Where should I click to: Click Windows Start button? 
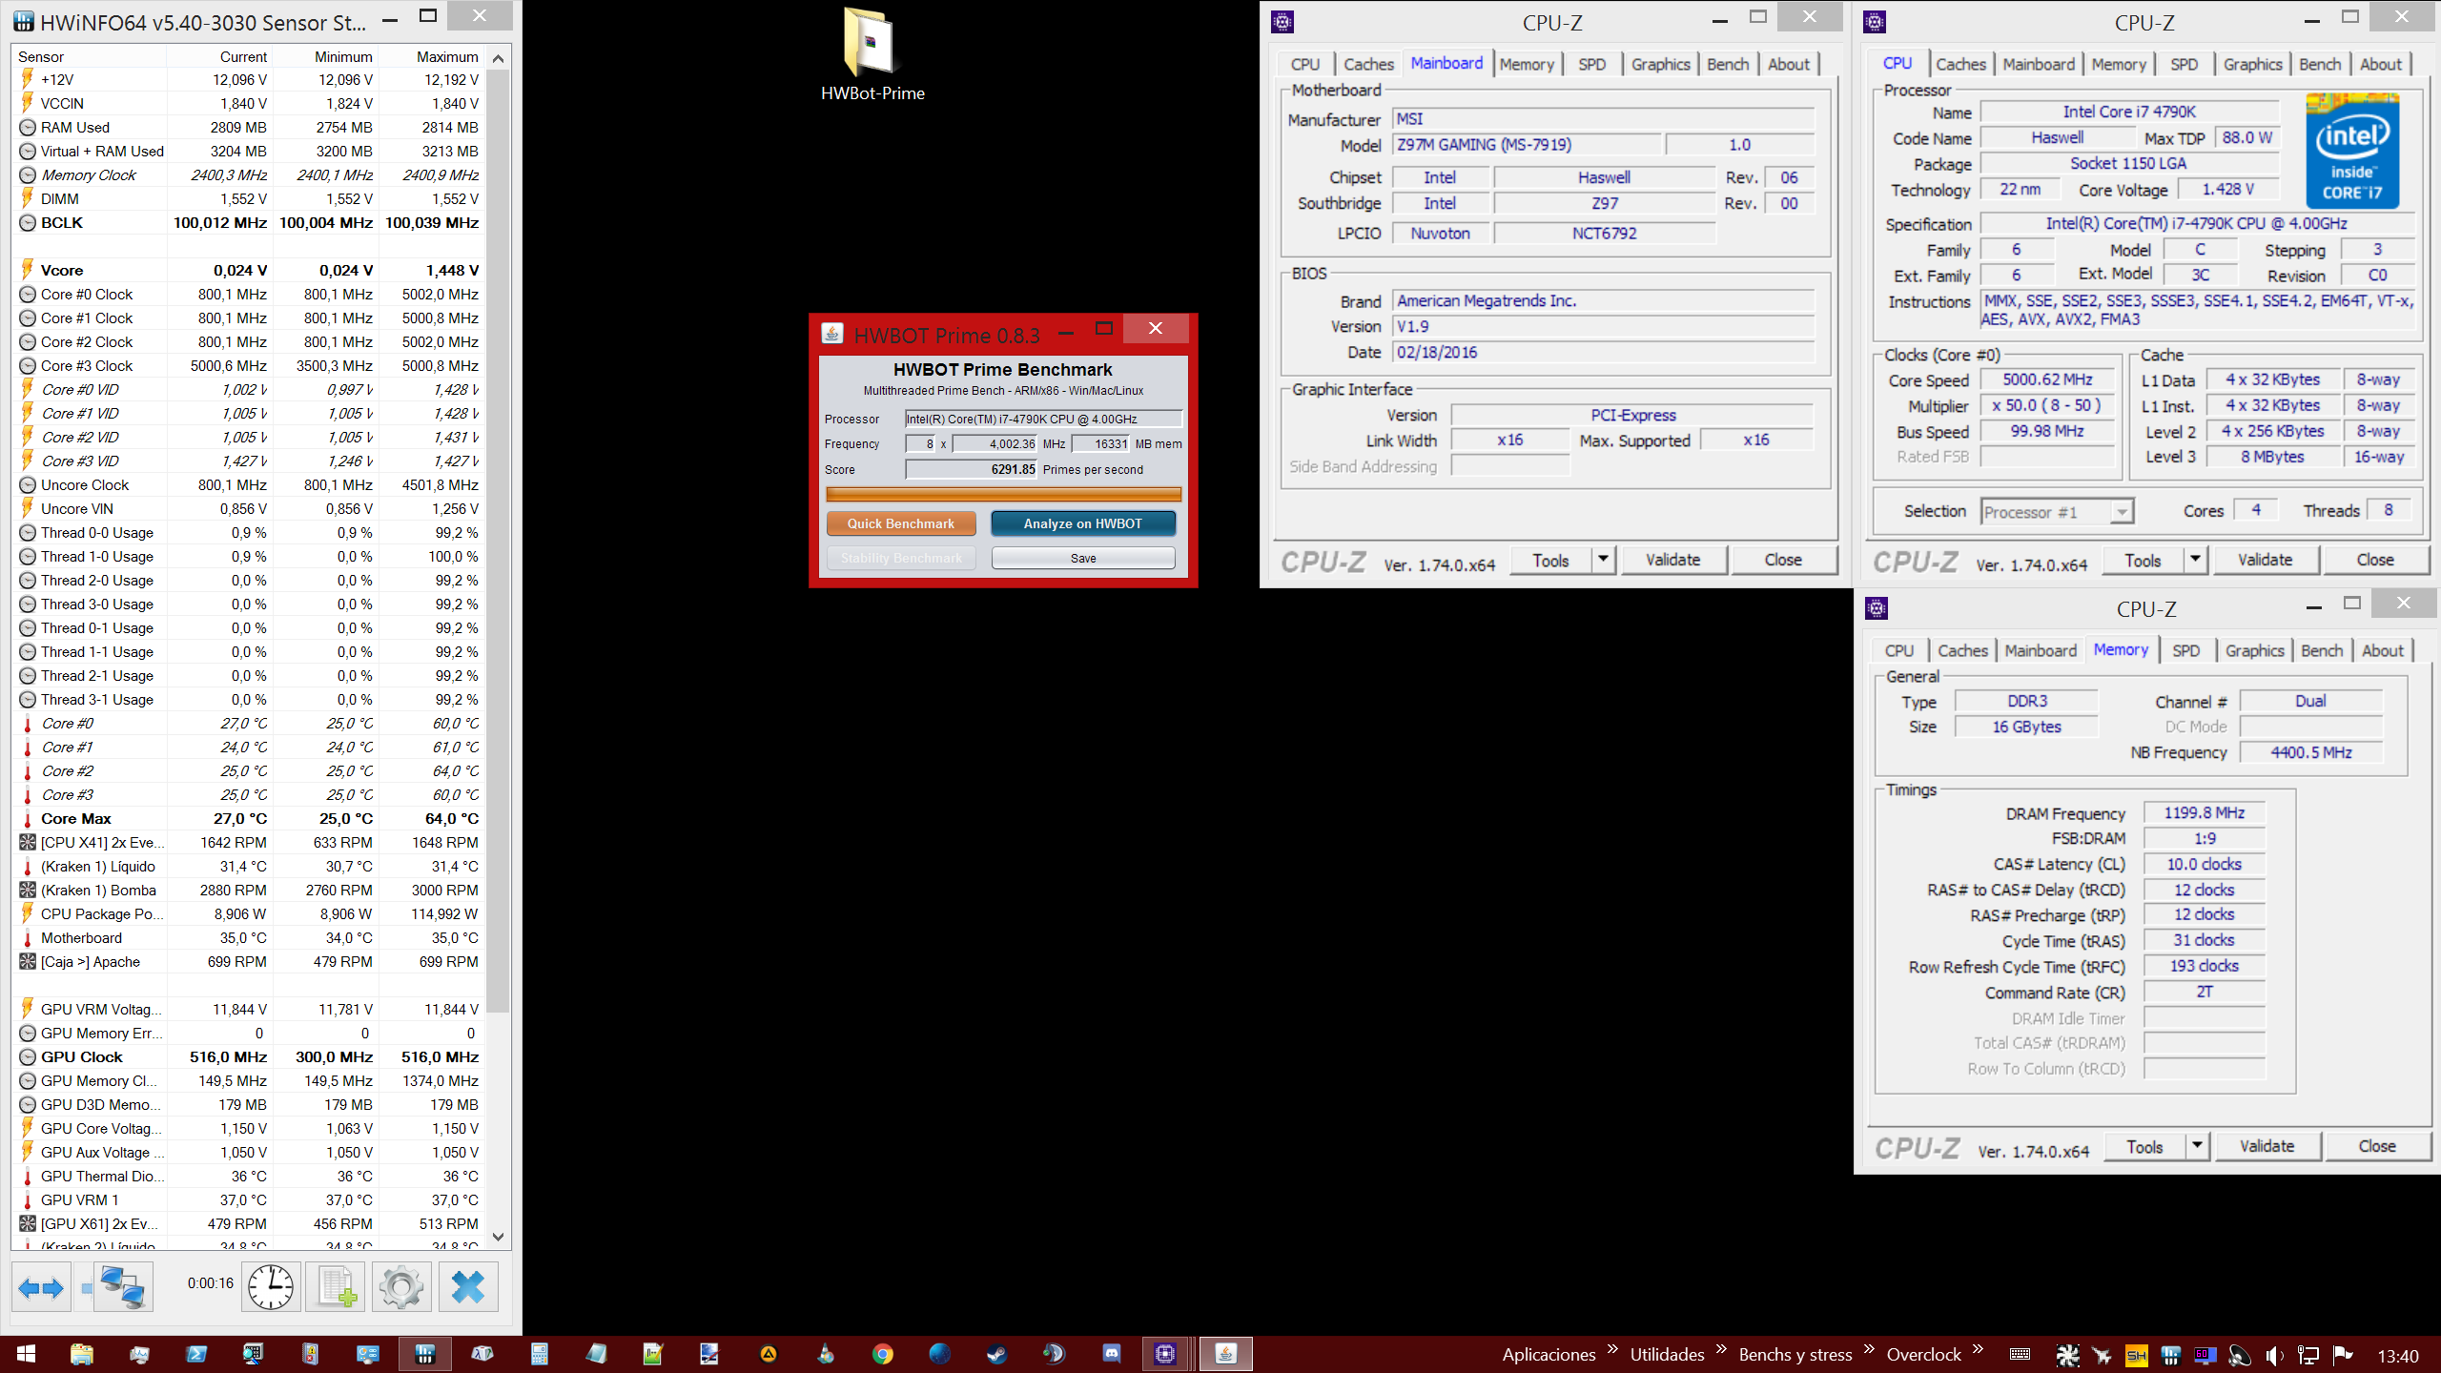[x=26, y=1354]
